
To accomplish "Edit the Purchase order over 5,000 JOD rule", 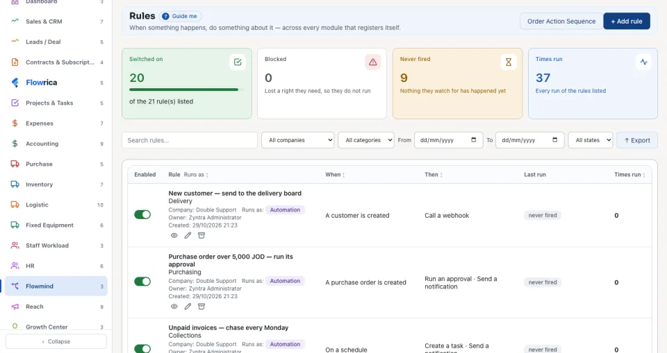I will (x=188, y=307).
